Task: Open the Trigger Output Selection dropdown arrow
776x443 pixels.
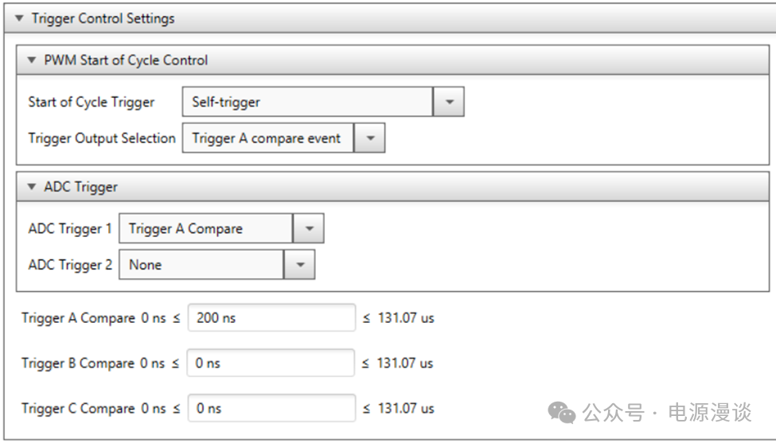Action: tap(369, 138)
